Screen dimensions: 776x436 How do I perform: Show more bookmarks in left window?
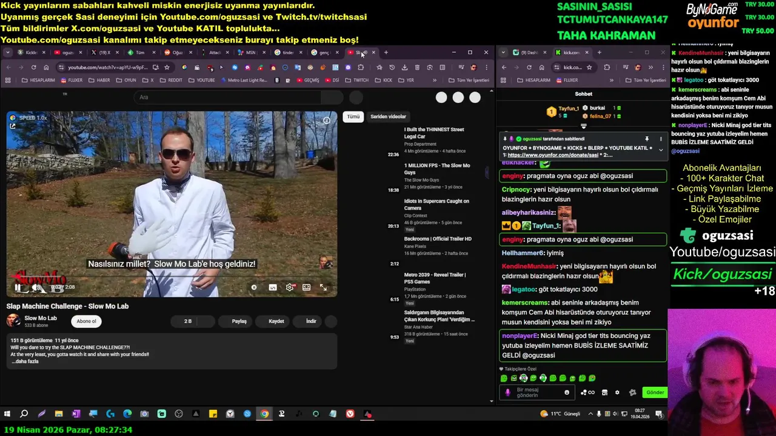point(434,80)
